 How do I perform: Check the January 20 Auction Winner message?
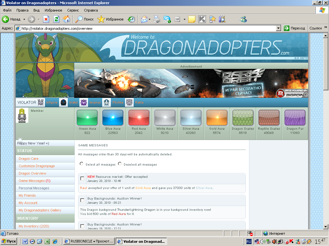click(x=82, y=200)
